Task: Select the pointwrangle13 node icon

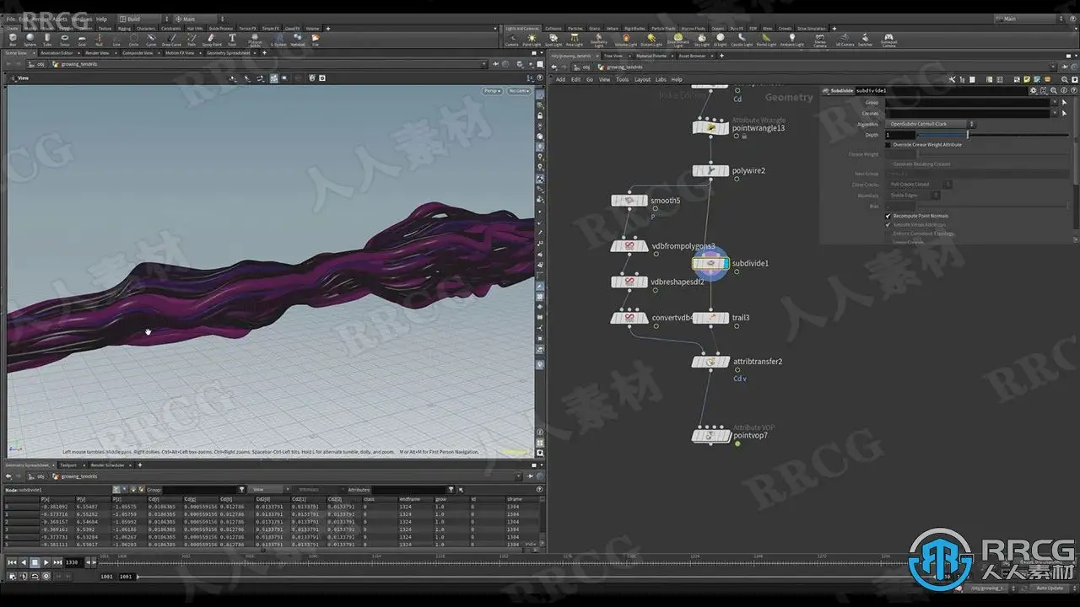Action: click(x=710, y=128)
